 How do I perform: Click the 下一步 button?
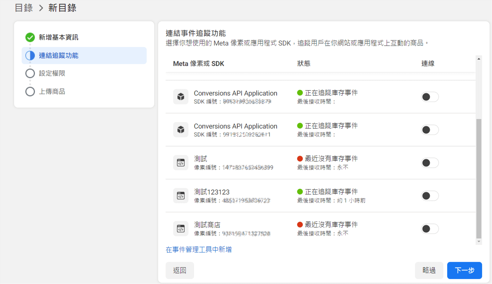click(x=464, y=270)
